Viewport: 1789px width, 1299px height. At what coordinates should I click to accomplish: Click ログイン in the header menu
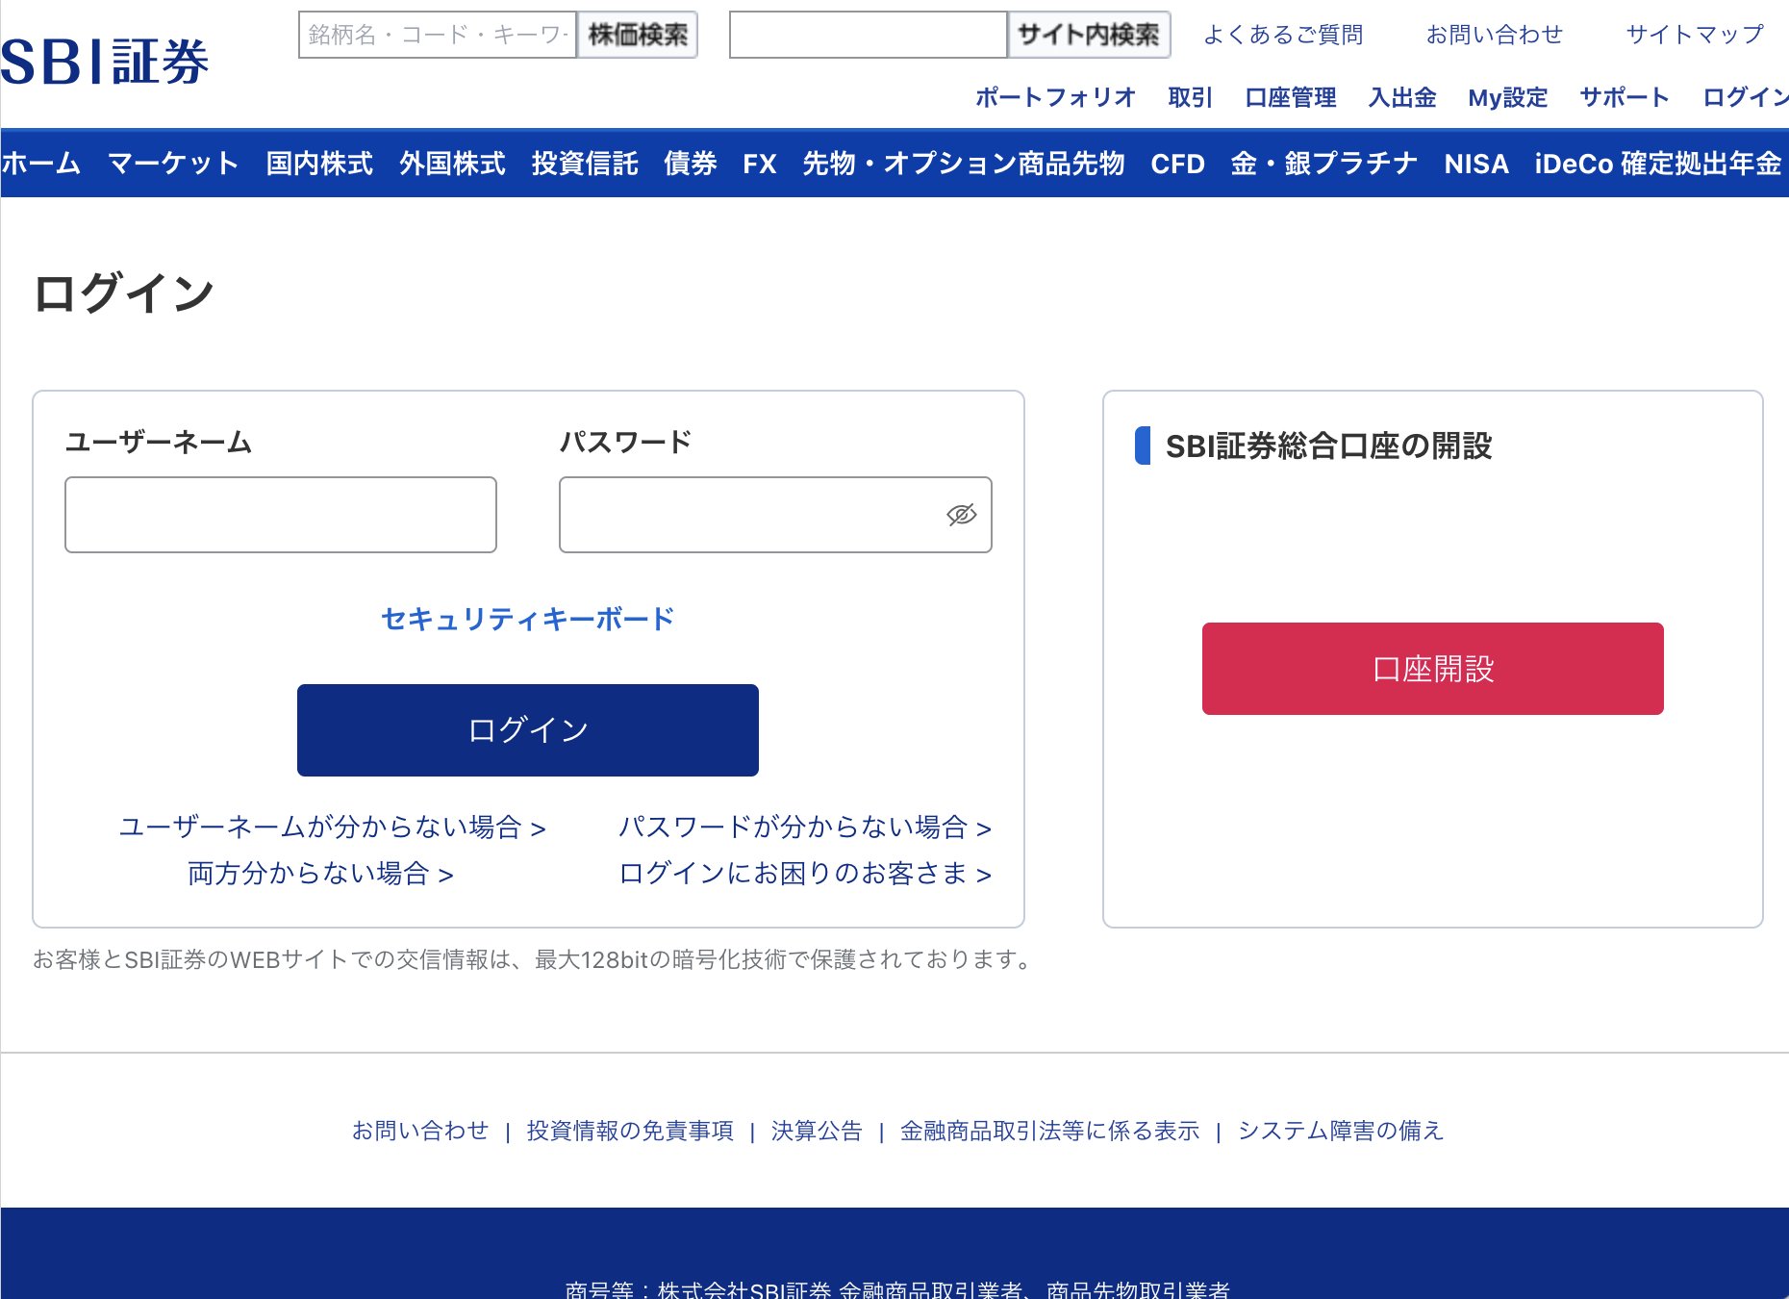(1746, 97)
